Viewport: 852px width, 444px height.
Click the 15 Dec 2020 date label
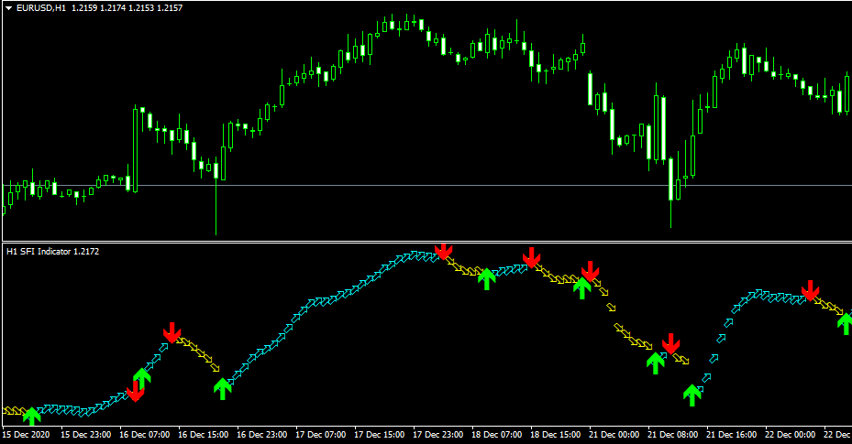coord(27,434)
